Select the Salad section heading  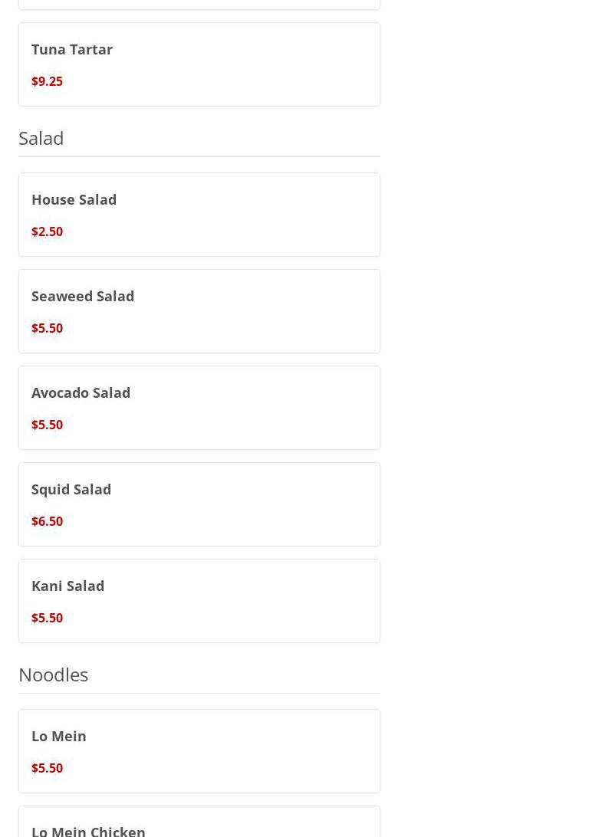[x=41, y=138]
